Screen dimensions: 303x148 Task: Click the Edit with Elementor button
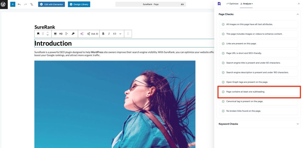51,4
